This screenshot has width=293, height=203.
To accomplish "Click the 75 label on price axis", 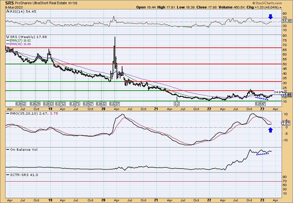I will (285, 40).
